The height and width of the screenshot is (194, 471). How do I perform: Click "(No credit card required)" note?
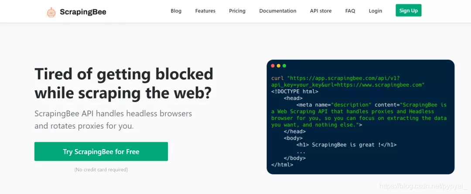tap(101, 170)
